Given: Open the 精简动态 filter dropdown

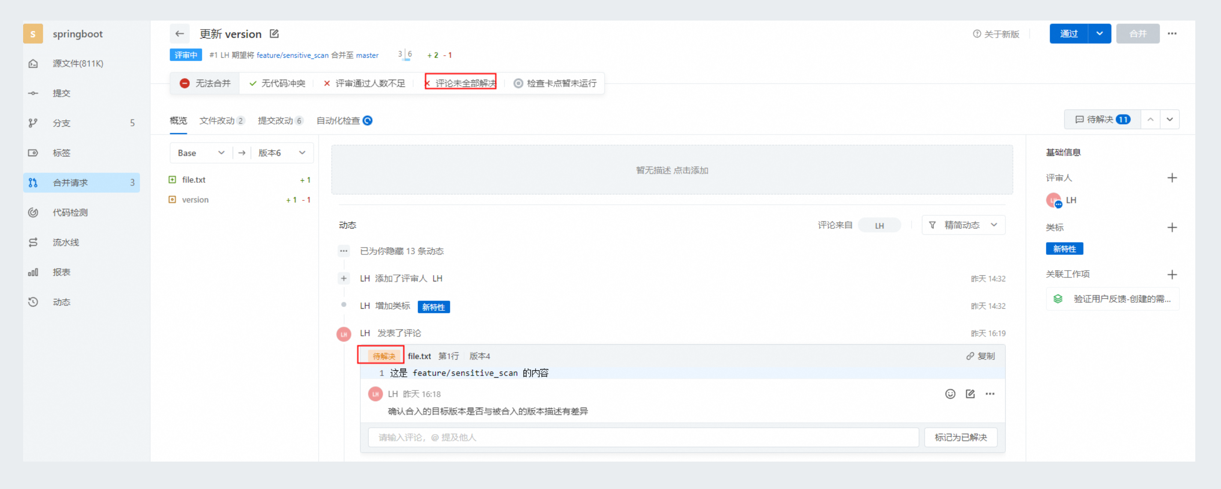Looking at the screenshot, I should click(963, 225).
